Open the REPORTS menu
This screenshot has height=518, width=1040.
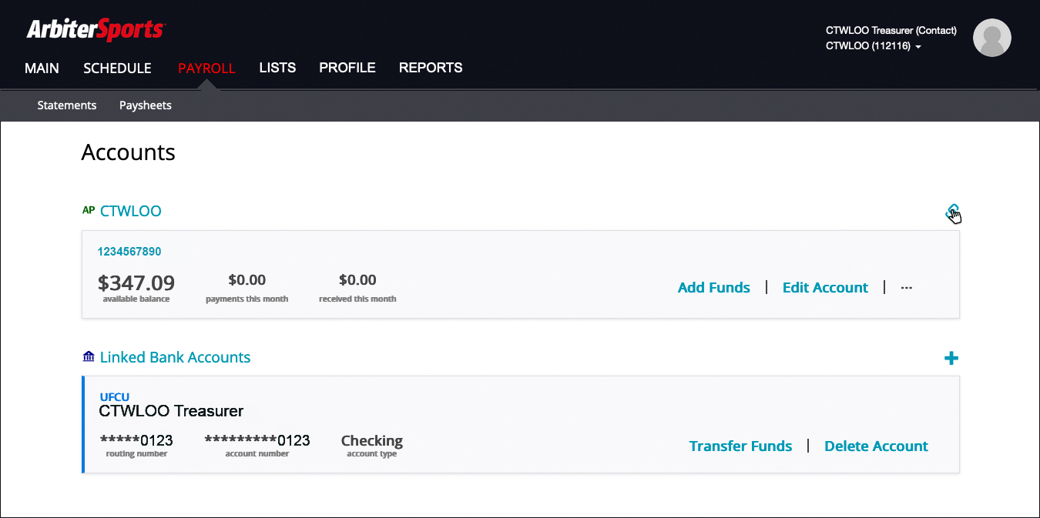[431, 68]
